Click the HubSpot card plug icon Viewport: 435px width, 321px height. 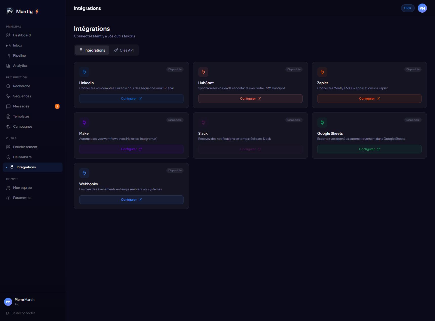coord(203,72)
